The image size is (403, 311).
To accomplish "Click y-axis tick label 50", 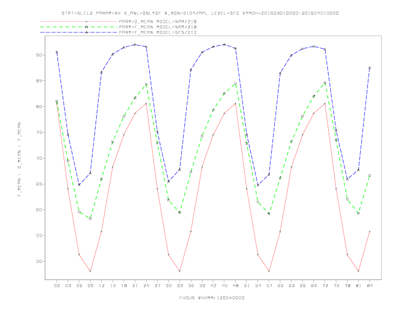I will [x=39, y=261].
